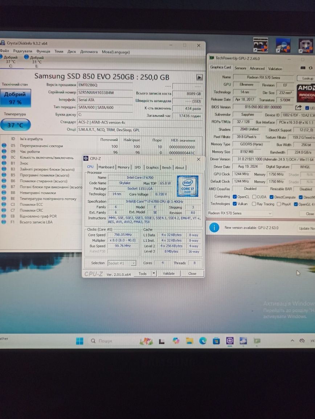Click the next disk arrow in CrystalDiskInfo
Viewport: 315px width, 419px height.
tap(199, 77)
